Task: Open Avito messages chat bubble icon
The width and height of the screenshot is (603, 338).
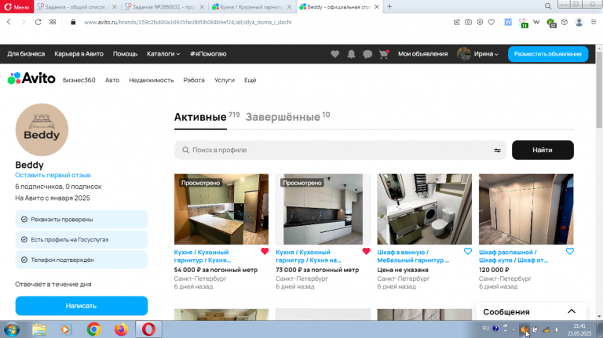Action: pyautogui.click(x=367, y=54)
